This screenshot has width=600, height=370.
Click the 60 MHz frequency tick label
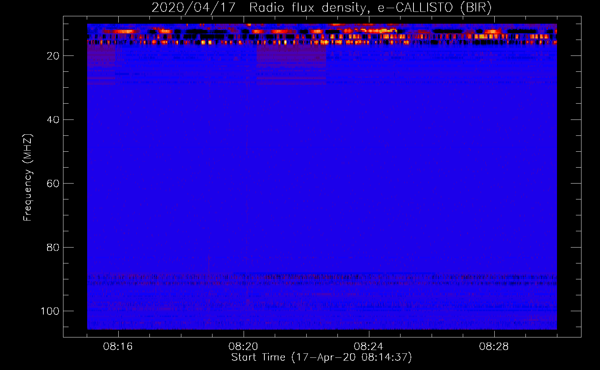coord(53,184)
